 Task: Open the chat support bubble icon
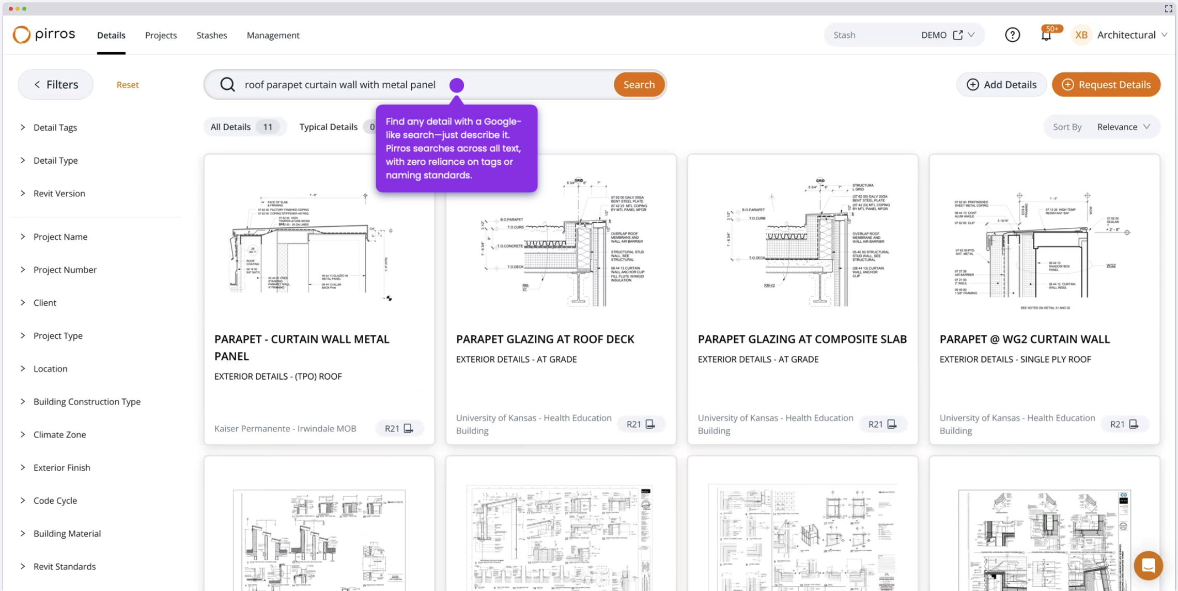(1148, 565)
